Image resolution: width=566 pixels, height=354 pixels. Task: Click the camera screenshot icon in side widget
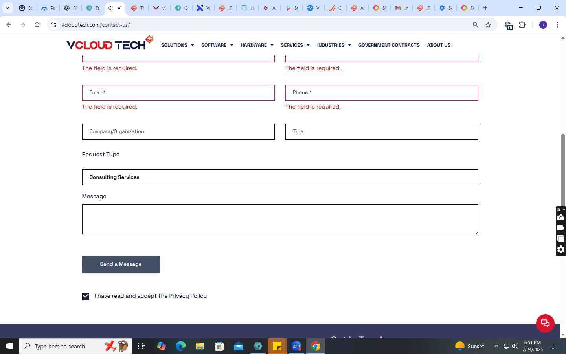561,218
